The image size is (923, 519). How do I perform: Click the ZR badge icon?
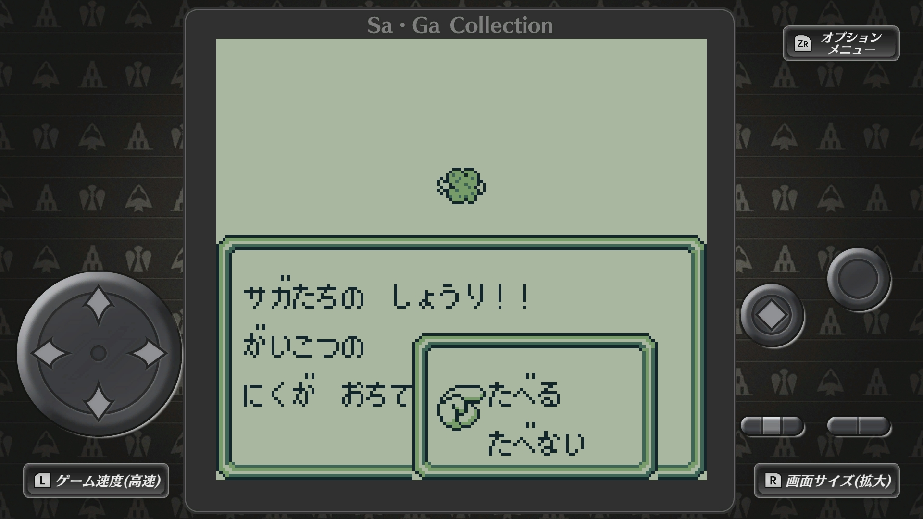802,44
